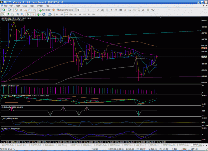Viewport: 208px width, 151px height.
Task: Switch chart to Line Chart mode
Action: [x=12, y=14]
